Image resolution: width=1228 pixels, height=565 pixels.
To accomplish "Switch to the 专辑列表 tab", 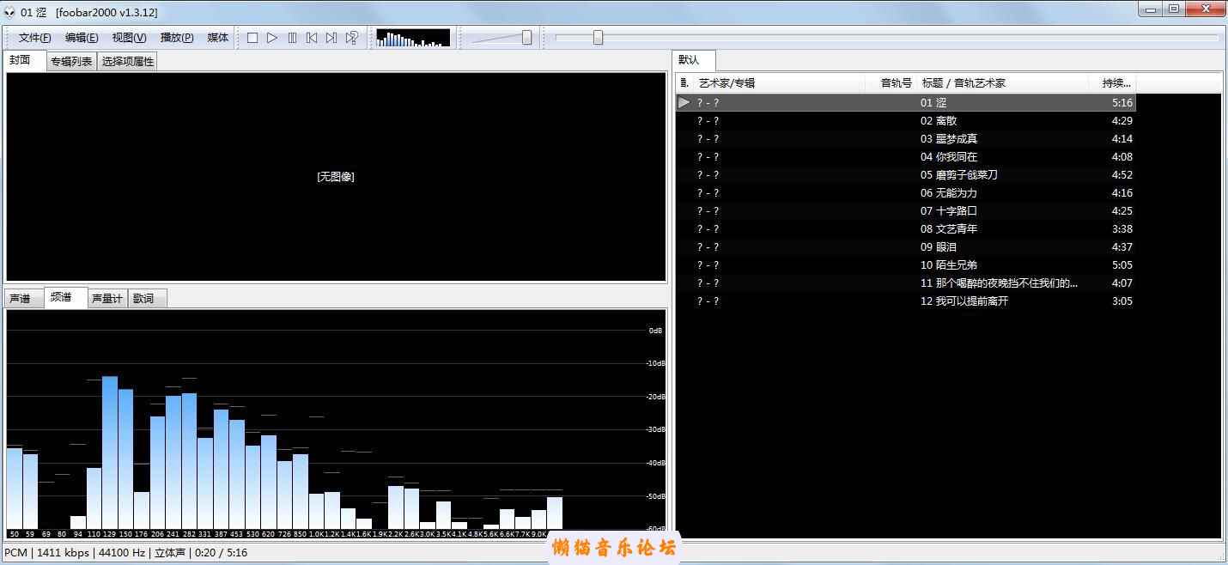I will point(71,62).
